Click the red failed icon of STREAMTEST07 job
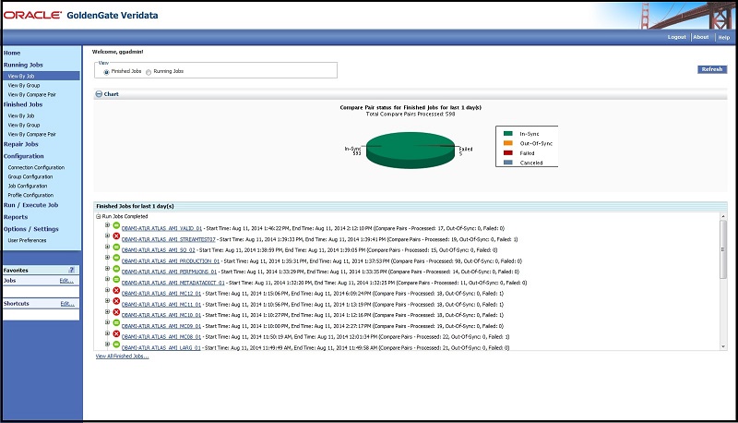The width and height of the screenshot is (738, 423). [x=116, y=236]
